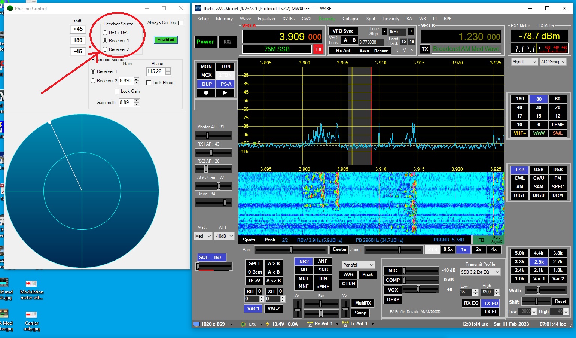Viewport: 576px width, 338px height.
Task: Click the CPU usage chip icon
Action: pyautogui.click(x=243, y=324)
